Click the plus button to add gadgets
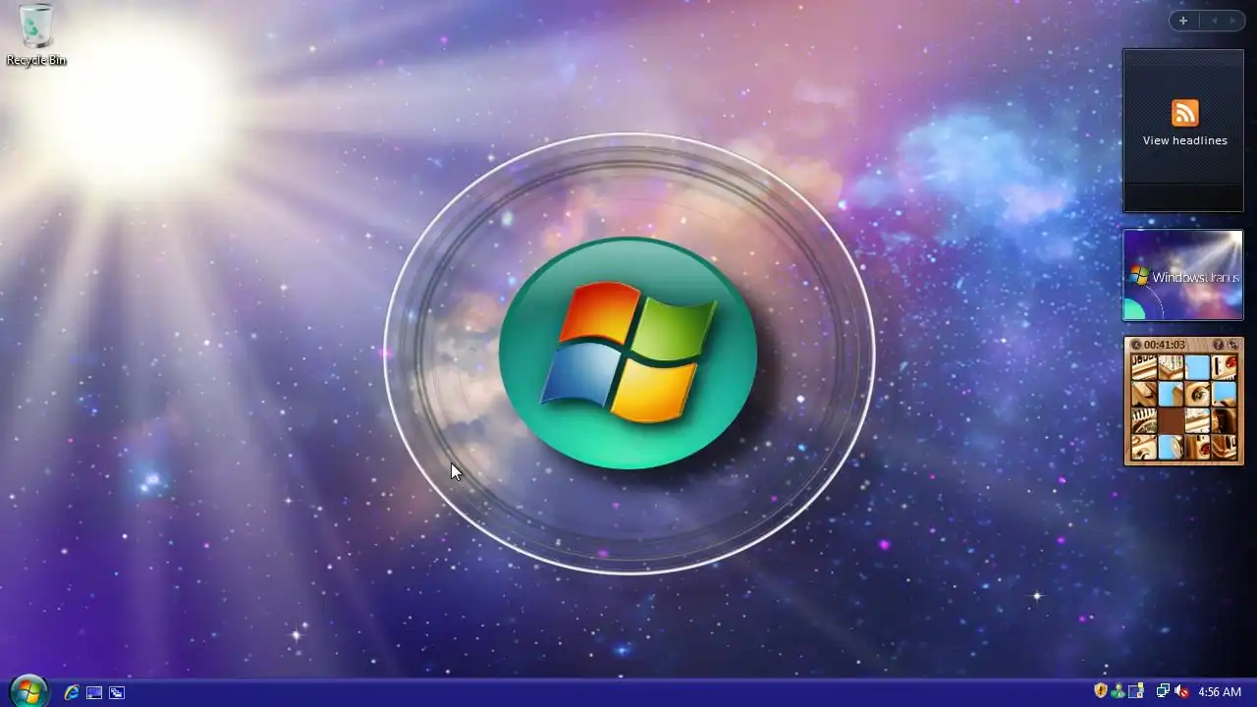 [1183, 21]
